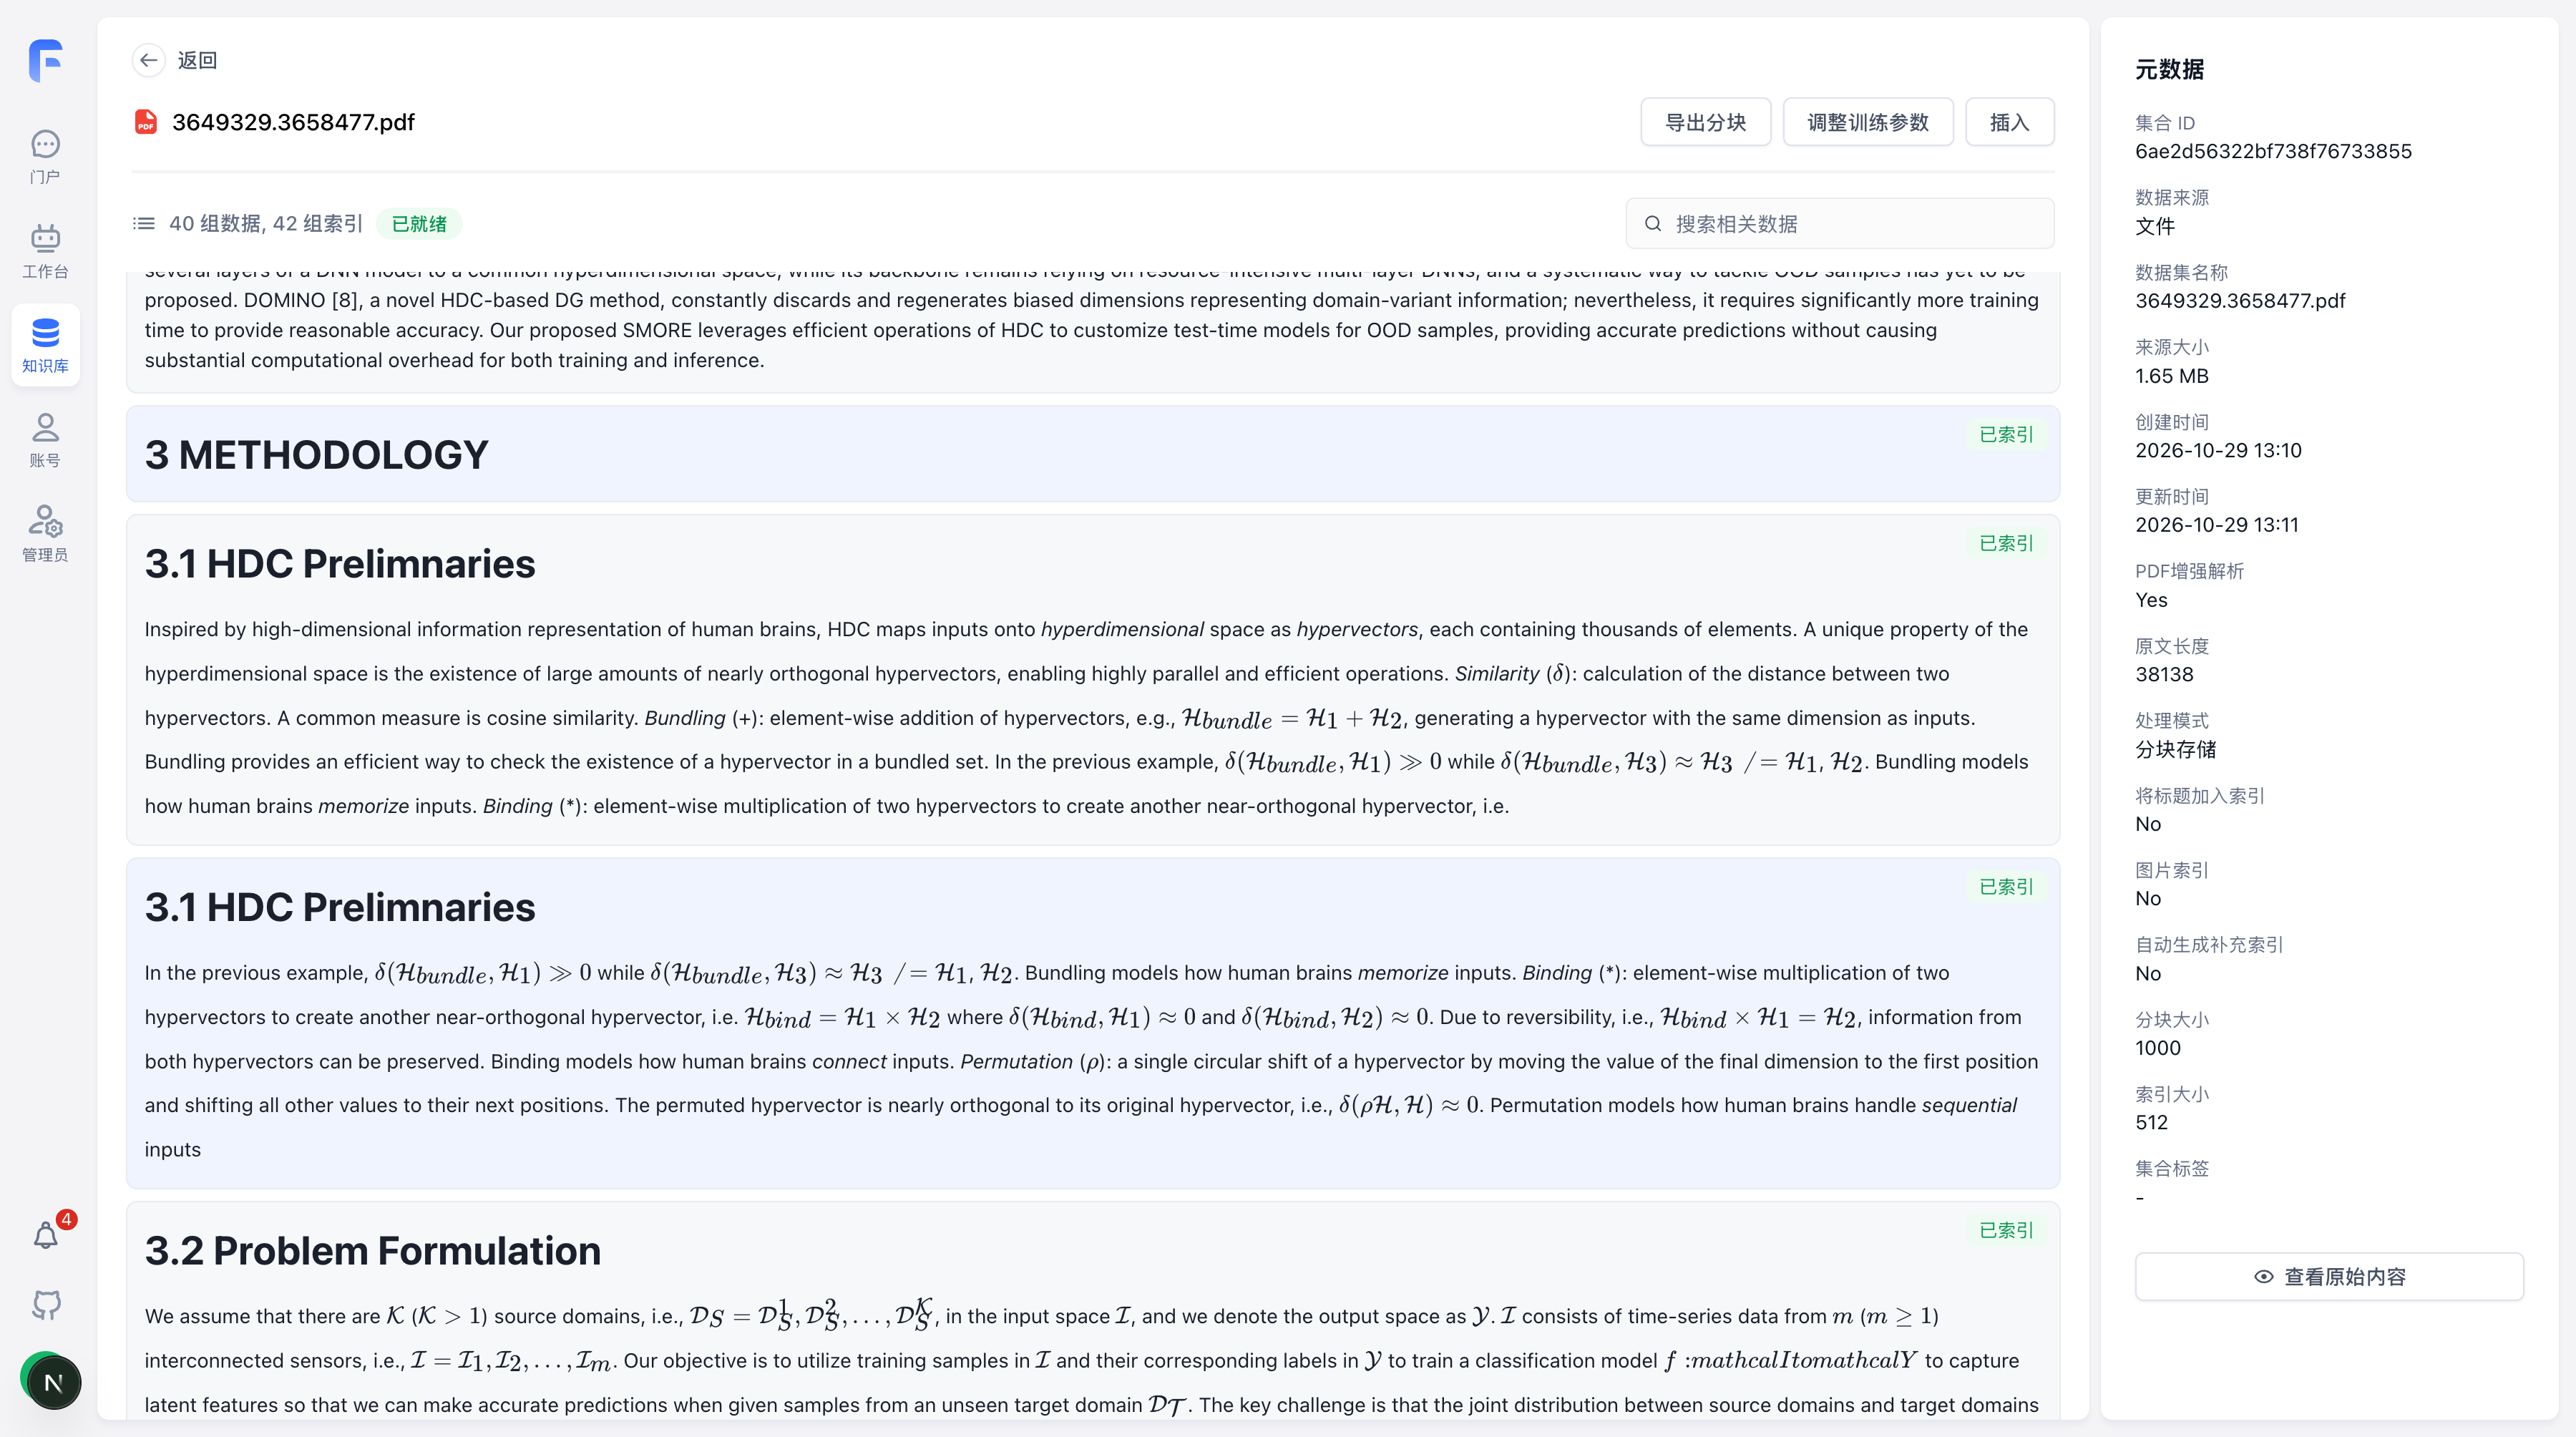Click the user avatar N
Screen dimensions: 2576x1437
[x=52, y=1382]
